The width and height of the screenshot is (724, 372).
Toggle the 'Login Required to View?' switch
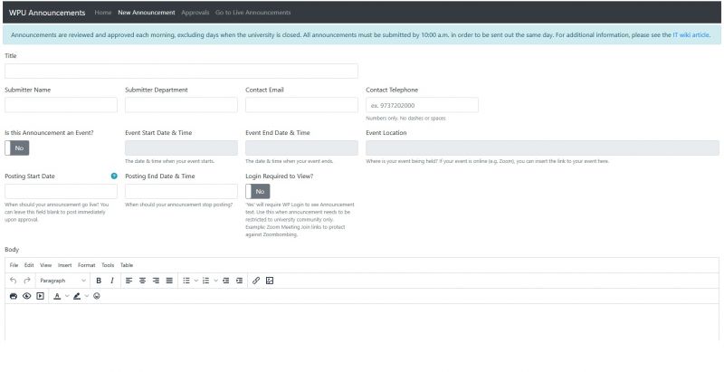258,191
